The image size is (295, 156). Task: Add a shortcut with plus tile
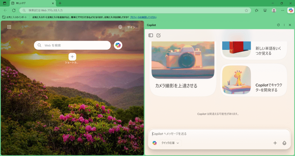[72, 57]
